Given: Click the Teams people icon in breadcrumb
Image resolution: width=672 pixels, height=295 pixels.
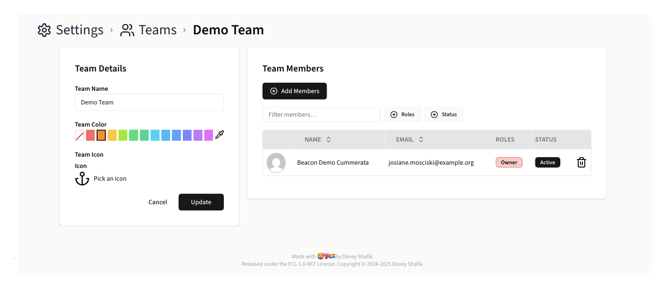Looking at the screenshot, I should [x=127, y=30].
